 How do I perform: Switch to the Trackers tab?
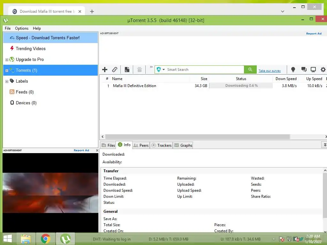coord(161,145)
